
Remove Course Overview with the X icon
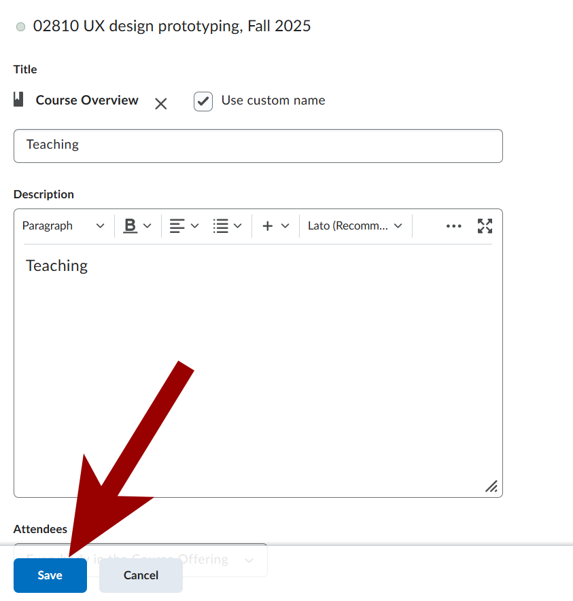[x=160, y=104]
